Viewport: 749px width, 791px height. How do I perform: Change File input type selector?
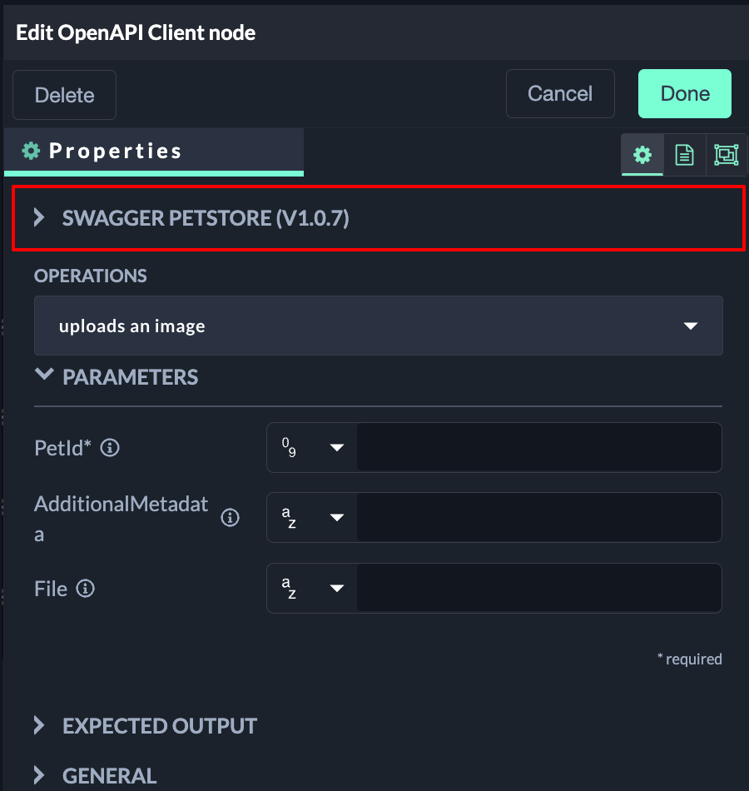(312, 589)
